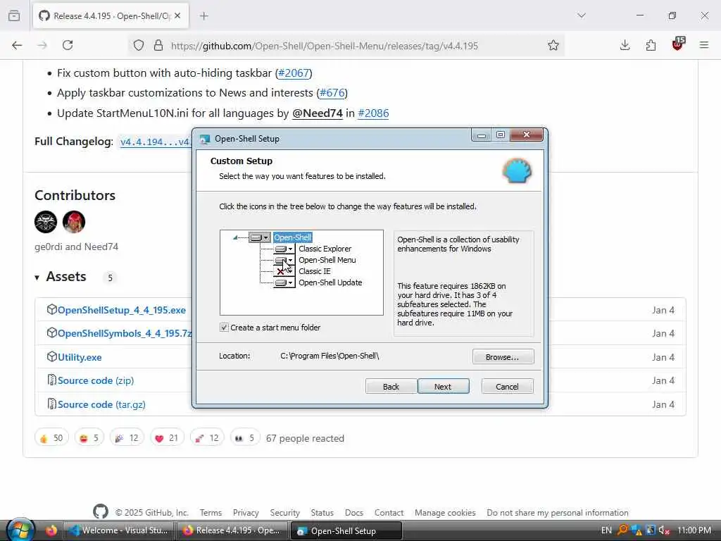
Task: Open Manage cookies footer link
Action: pos(445,513)
